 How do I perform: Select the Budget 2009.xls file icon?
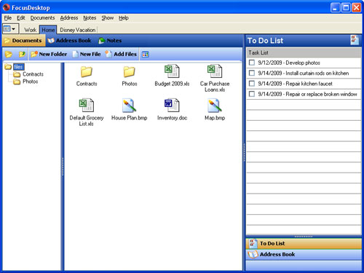pyautogui.click(x=172, y=71)
